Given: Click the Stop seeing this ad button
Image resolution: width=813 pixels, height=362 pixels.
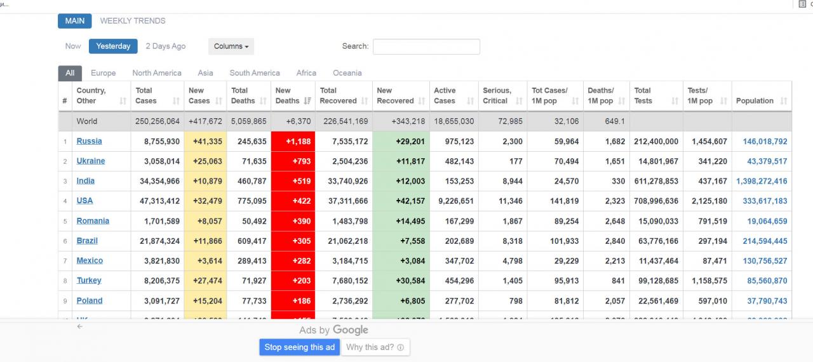Looking at the screenshot, I should point(300,347).
